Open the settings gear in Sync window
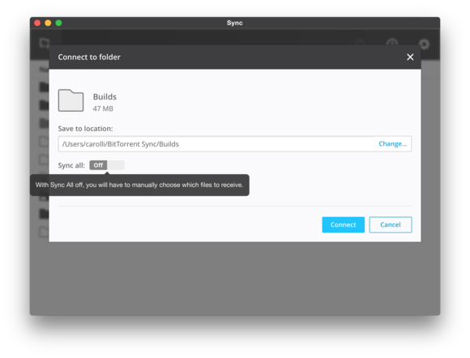 click(424, 45)
